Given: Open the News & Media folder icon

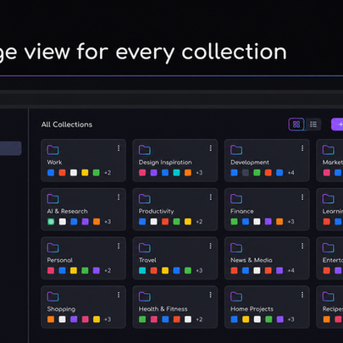Looking at the screenshot, I should point(236,247).
